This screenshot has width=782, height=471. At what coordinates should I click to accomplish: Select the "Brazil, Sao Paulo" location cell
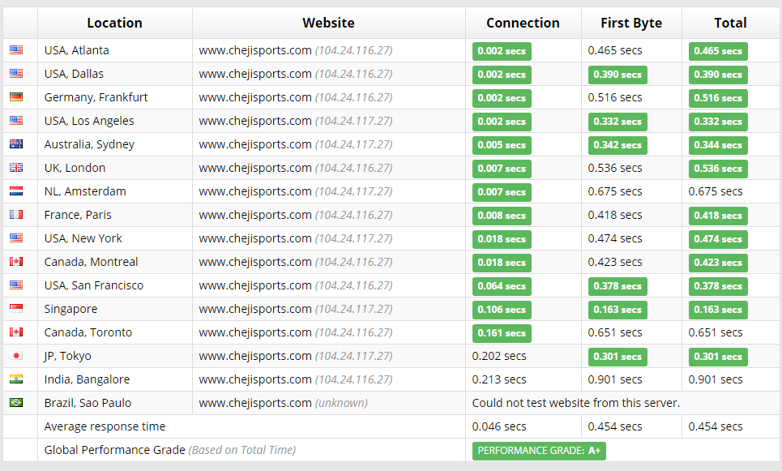point(115,403)
